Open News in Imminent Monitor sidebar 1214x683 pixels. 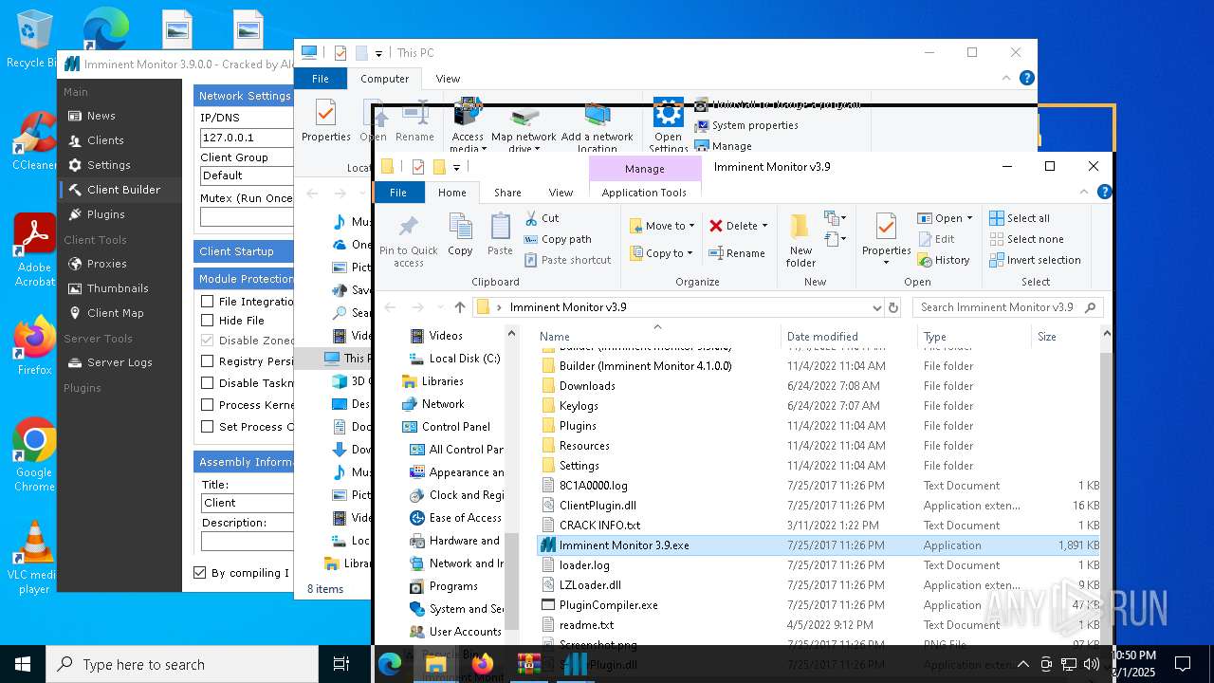click(x=101, y=116)
